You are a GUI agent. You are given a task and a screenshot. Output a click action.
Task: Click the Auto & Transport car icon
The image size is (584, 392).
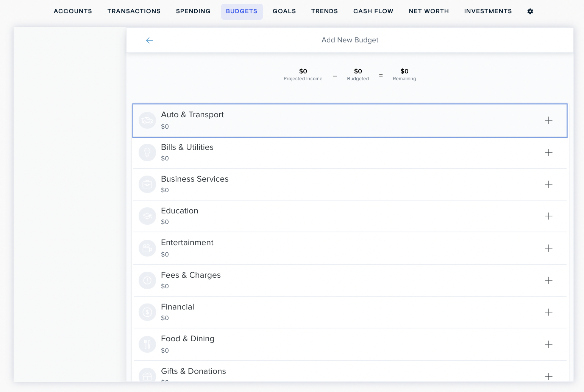coord(147,121)
